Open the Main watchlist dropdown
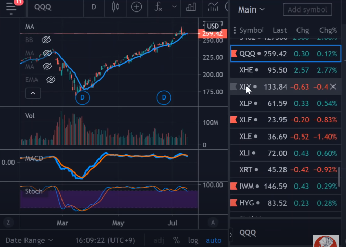 pyautogui.click(x=251, y=10)
